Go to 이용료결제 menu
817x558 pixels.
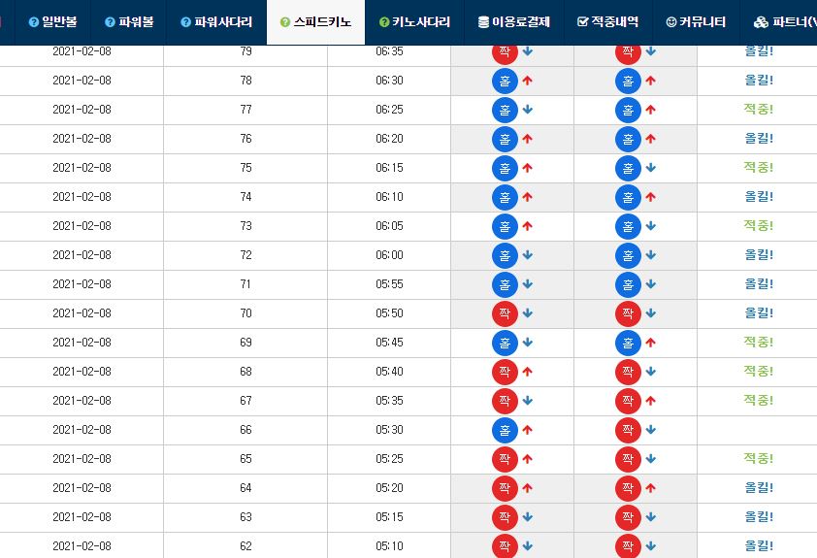tap(513, 22)
